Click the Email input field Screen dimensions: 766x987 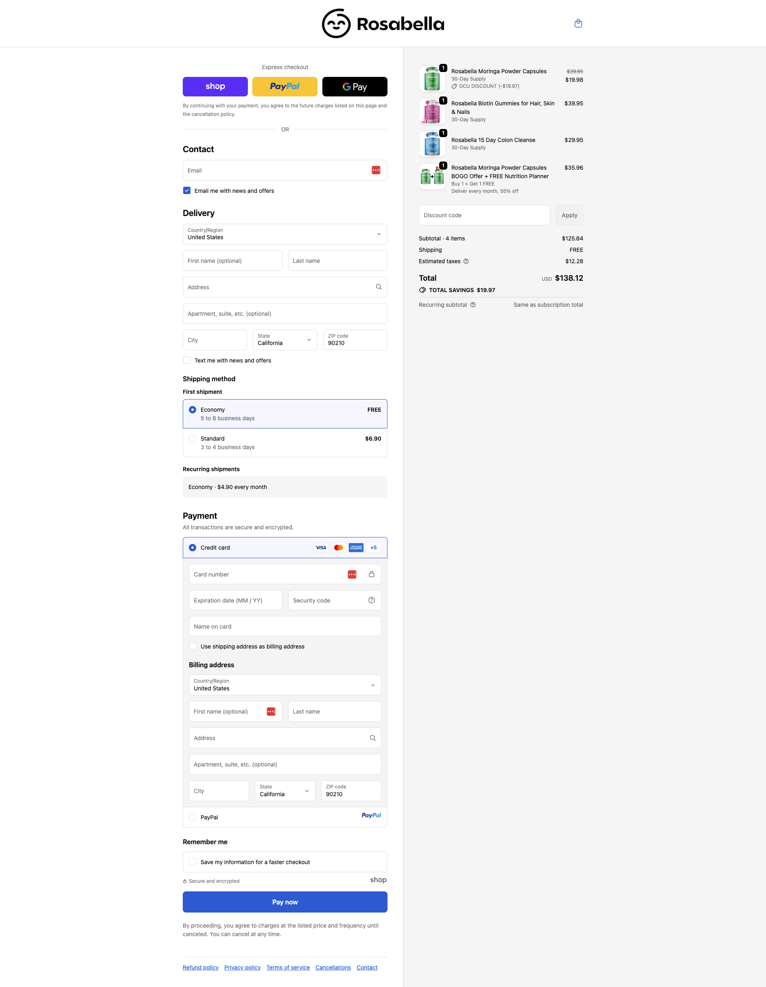(x=285, y=170)
